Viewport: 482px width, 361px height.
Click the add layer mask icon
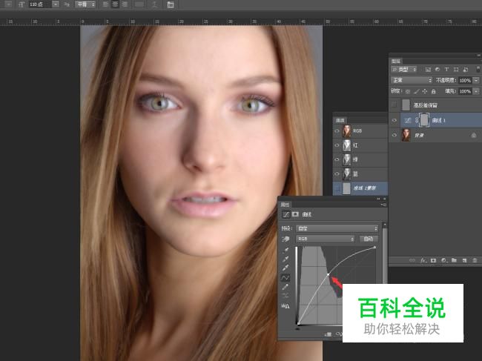click(433, 260)
